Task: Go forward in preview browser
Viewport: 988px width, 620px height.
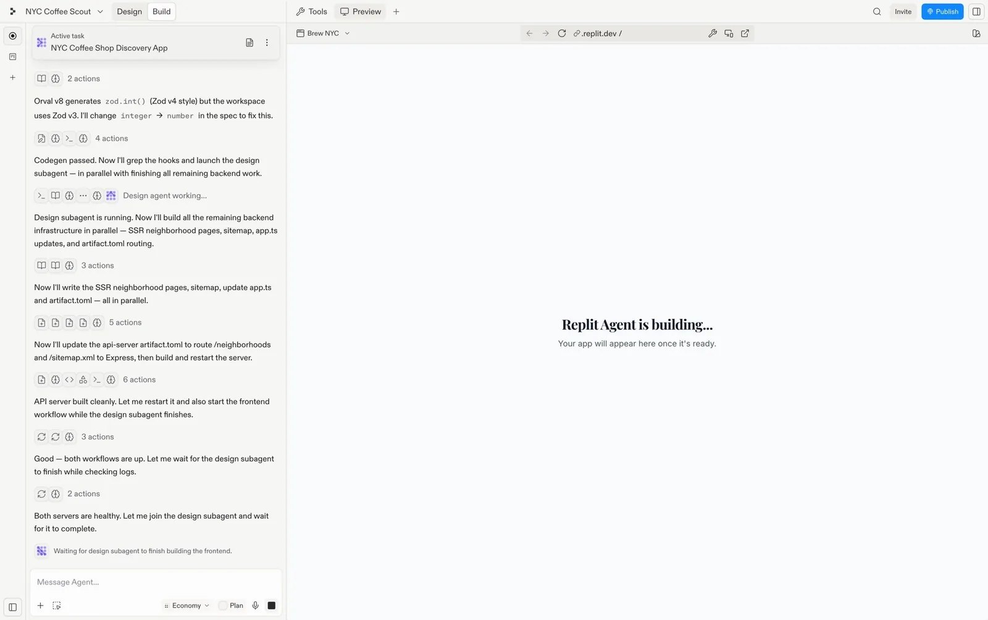Action: (x=545, y=33)
